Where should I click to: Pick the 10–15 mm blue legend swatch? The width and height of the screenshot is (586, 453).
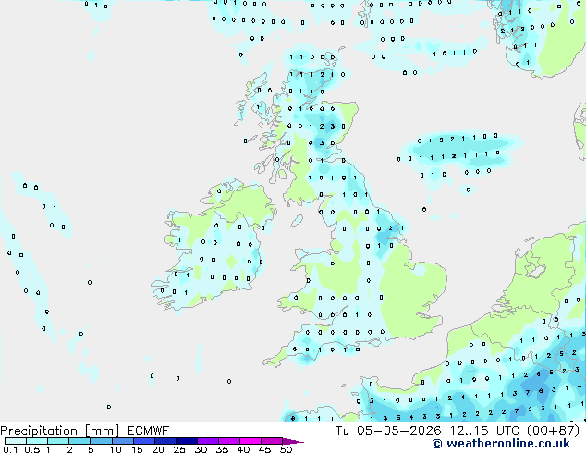coord(123,441)
